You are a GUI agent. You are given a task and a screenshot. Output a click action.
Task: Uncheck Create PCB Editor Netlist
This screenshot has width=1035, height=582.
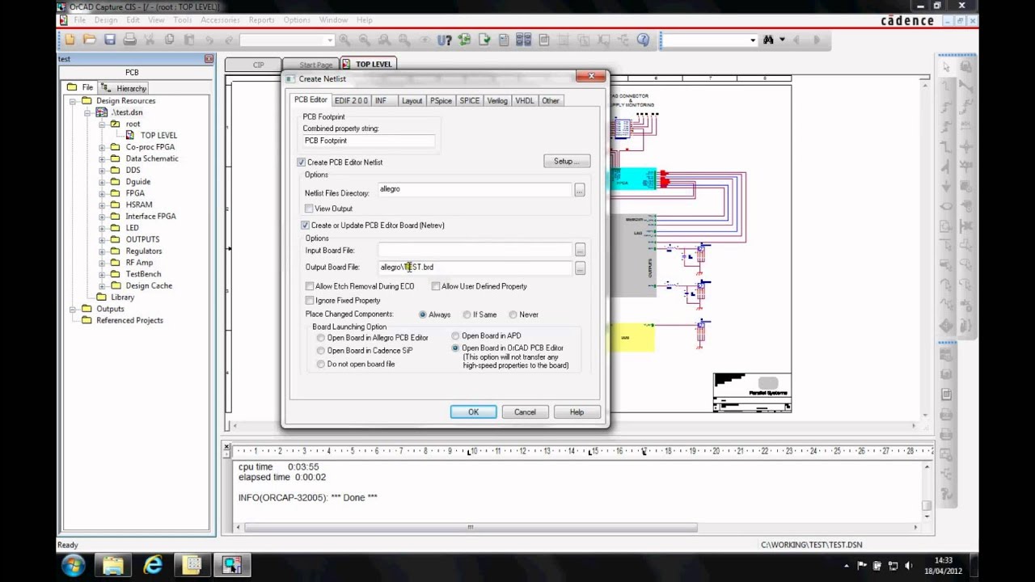point(302,162)
